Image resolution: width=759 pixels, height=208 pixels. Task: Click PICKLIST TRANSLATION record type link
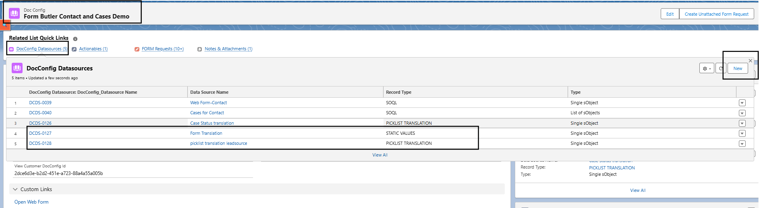(612, 168)
